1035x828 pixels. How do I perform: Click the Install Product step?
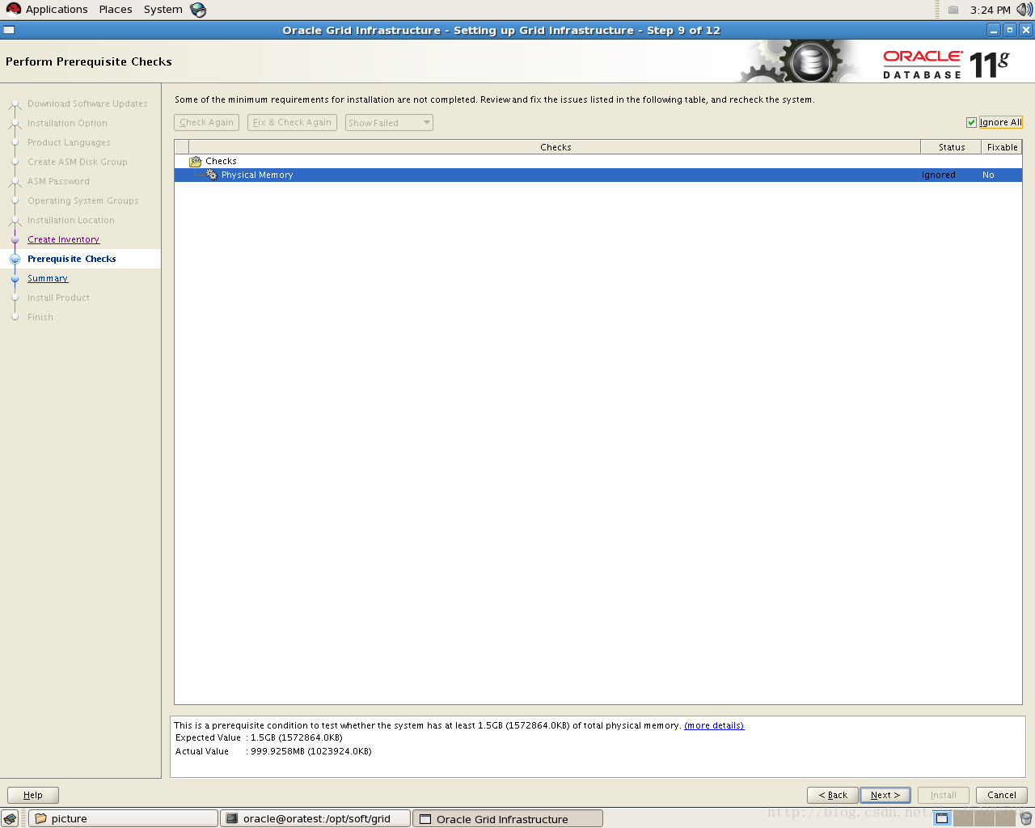click(58, 298)
